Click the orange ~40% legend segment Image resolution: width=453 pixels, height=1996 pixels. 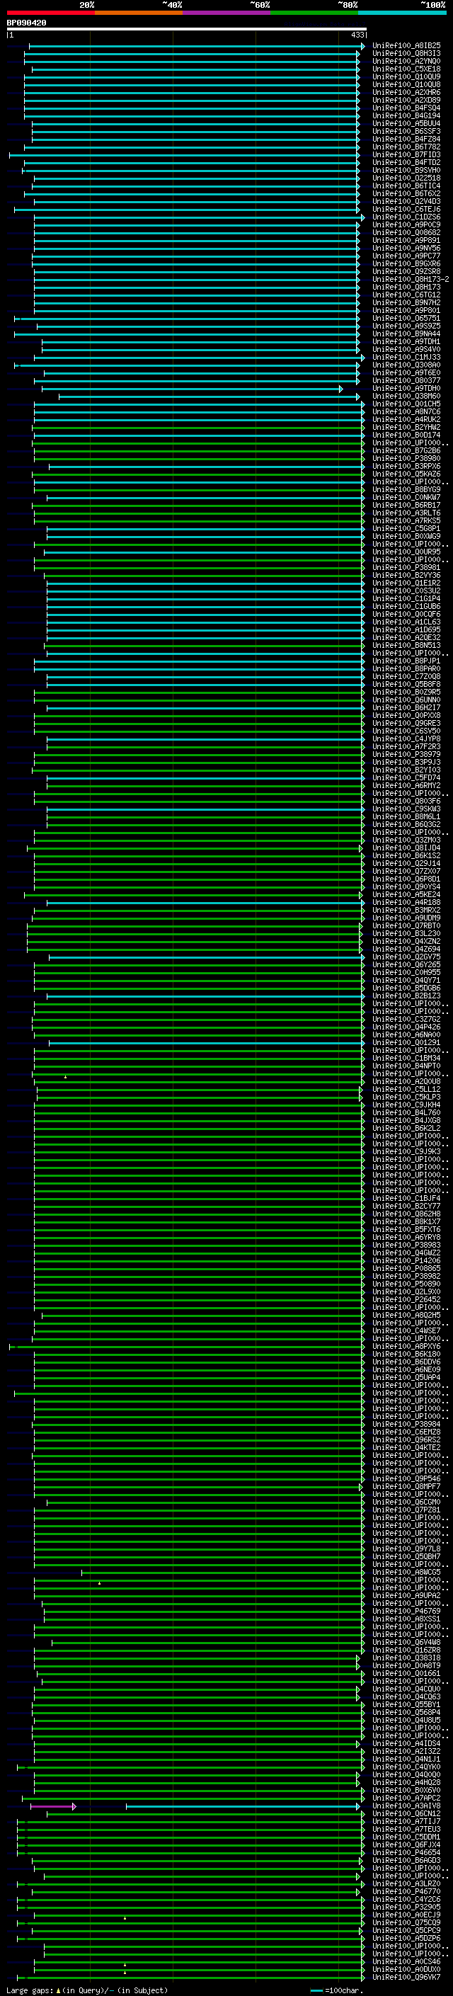pyautogui.click(x=139, y=13)
